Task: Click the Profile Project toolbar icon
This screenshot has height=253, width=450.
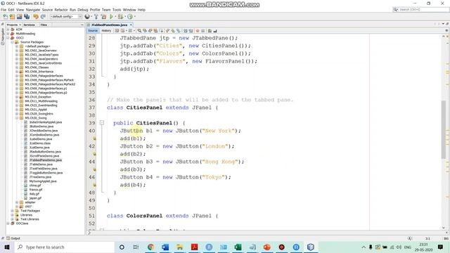Action: (130, 17)
